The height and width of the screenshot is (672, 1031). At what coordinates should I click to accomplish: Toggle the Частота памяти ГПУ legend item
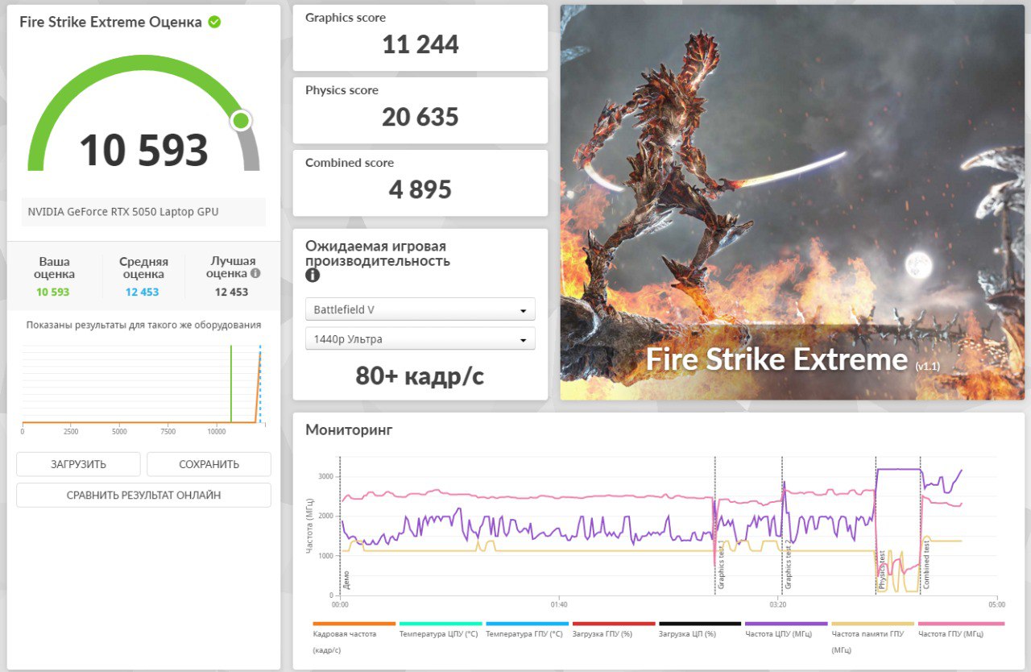(872, 637)
